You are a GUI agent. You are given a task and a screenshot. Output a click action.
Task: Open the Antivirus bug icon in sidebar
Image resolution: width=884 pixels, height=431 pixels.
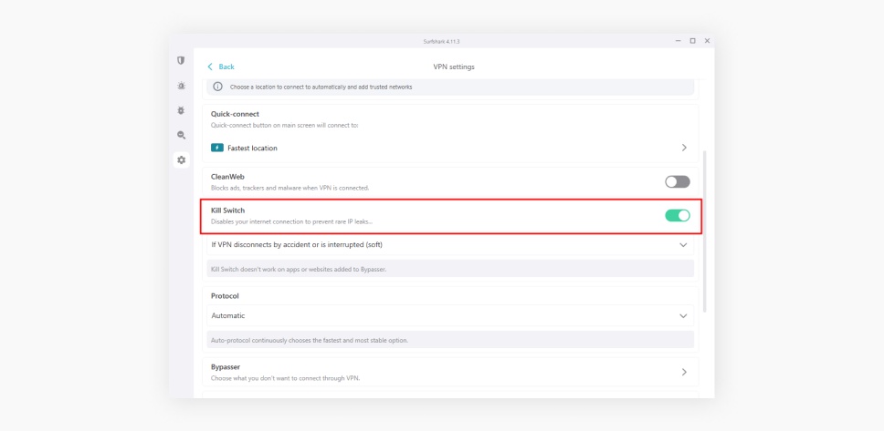coord(181,110)
